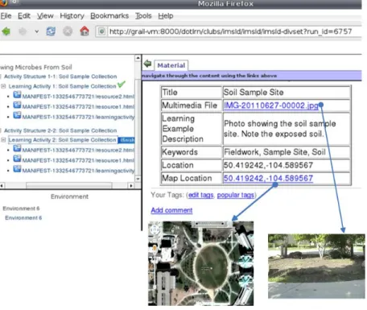This screenshot has height=310, width=367.
Task: Open the File menu
Action: 6,16
